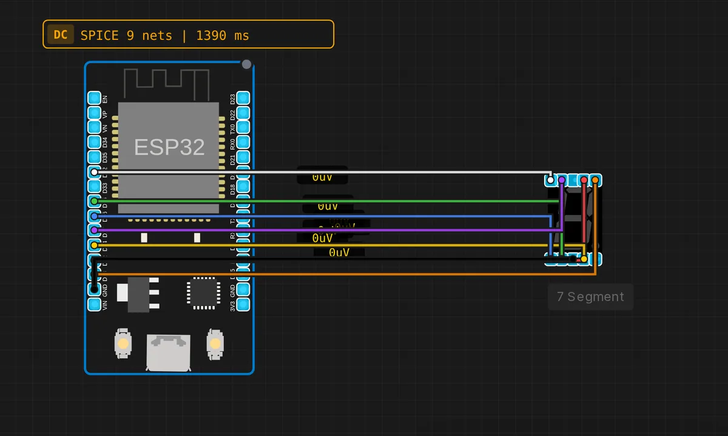The image size is (728, 436).
Task: Click the unconnected top middle pin of the 7-segment
Action: [573, 180]
